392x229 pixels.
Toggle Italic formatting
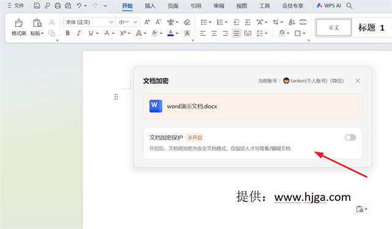point(79,33)
